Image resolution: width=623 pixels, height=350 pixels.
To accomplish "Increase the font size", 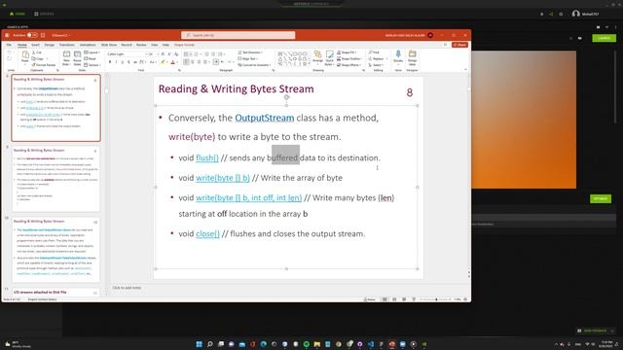I will (163, 54).
